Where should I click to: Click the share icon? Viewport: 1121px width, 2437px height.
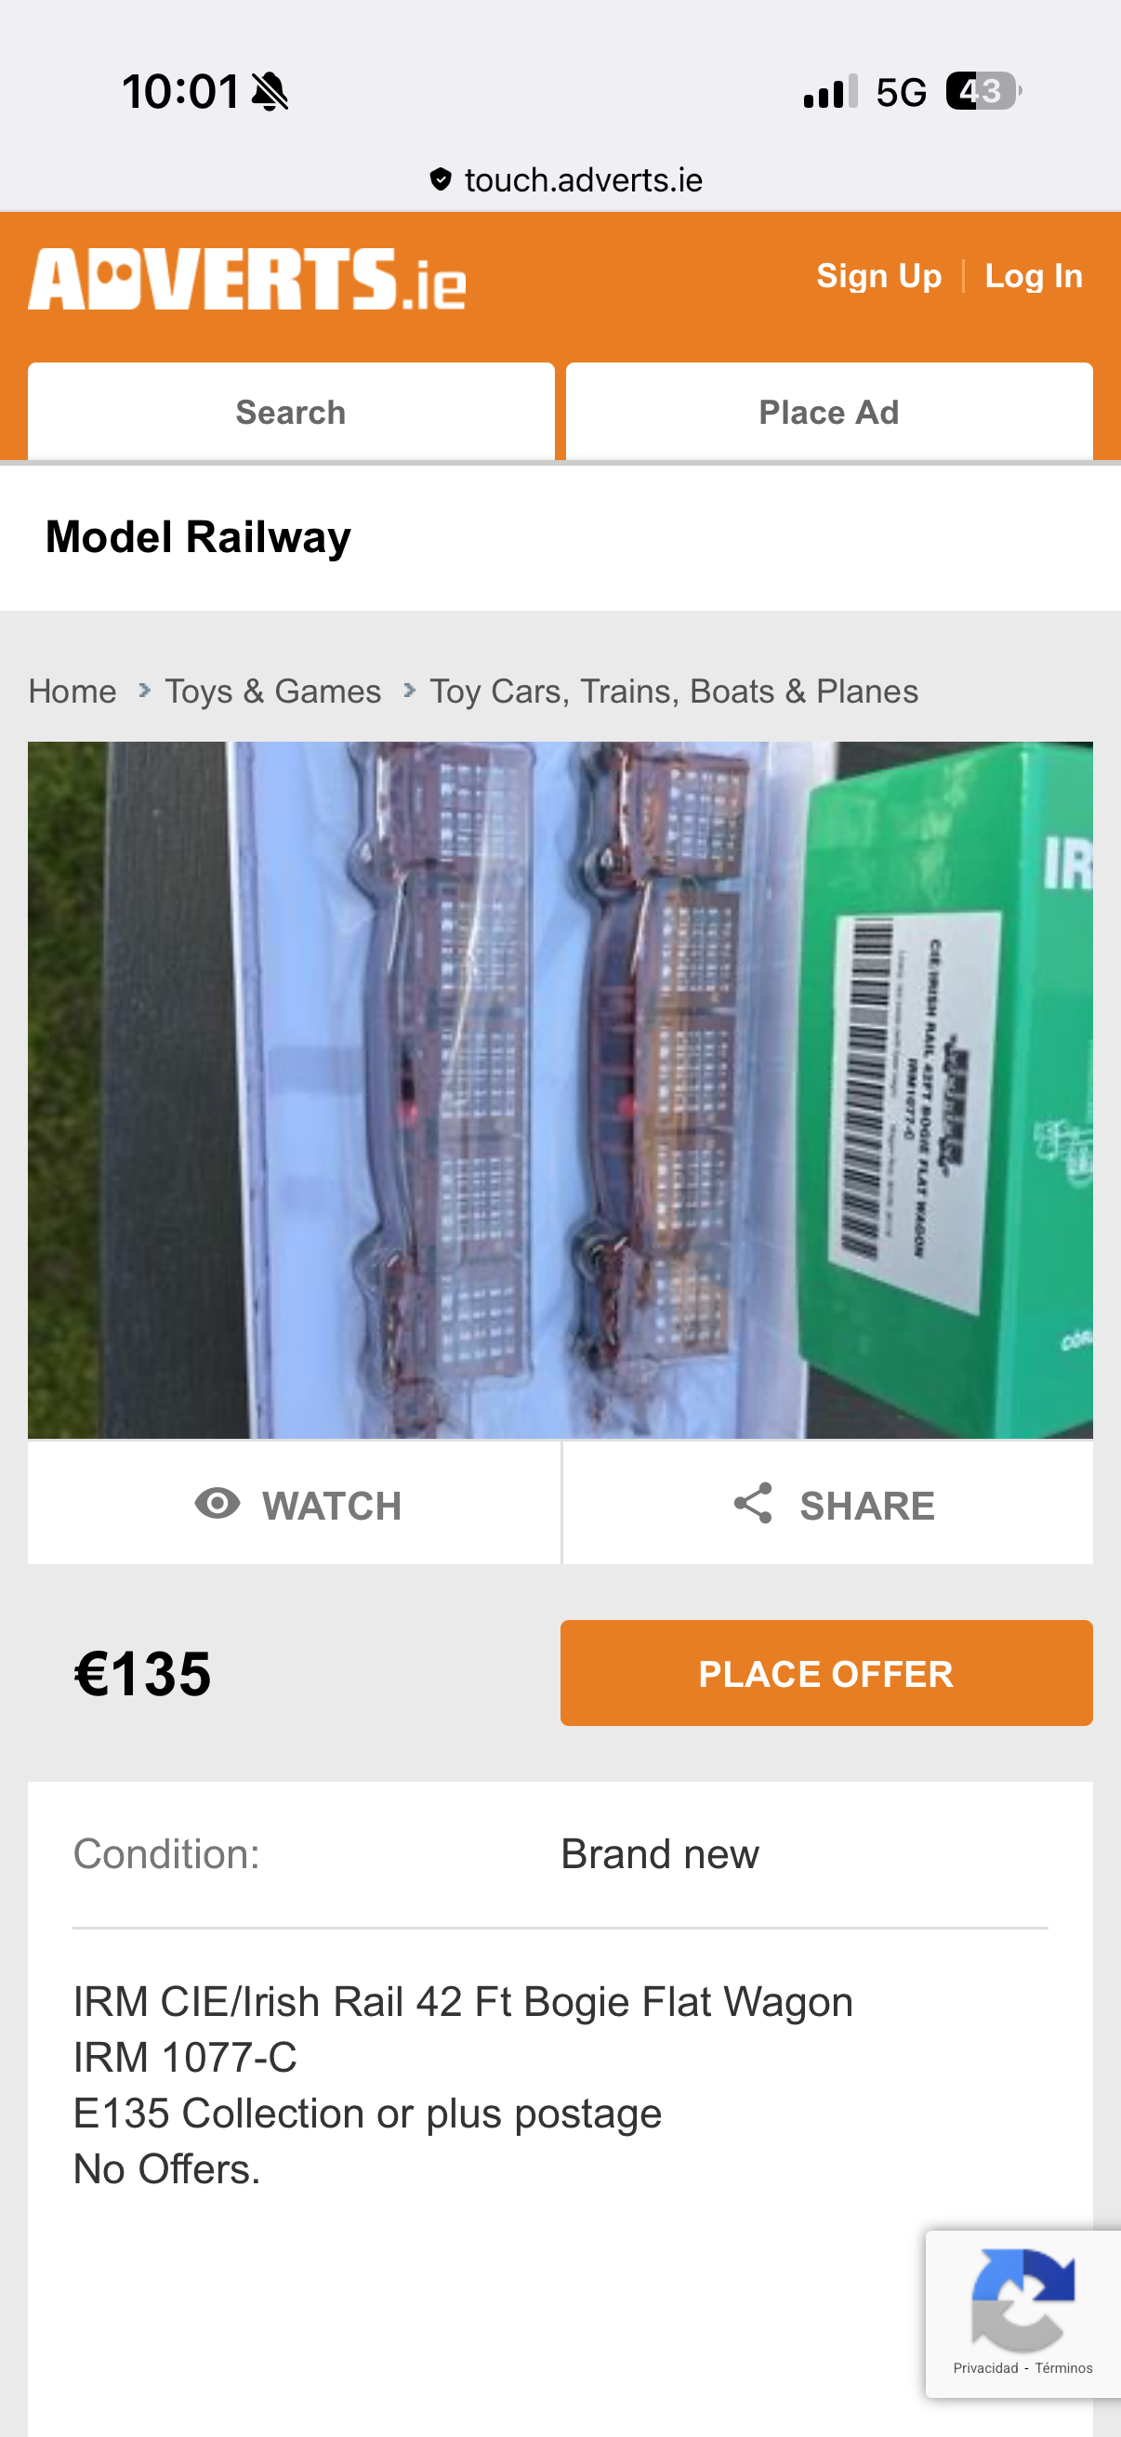[x=753, y=1502]
